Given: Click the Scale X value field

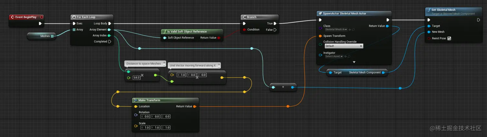Looking at the screenshot, I should point(145,127).
